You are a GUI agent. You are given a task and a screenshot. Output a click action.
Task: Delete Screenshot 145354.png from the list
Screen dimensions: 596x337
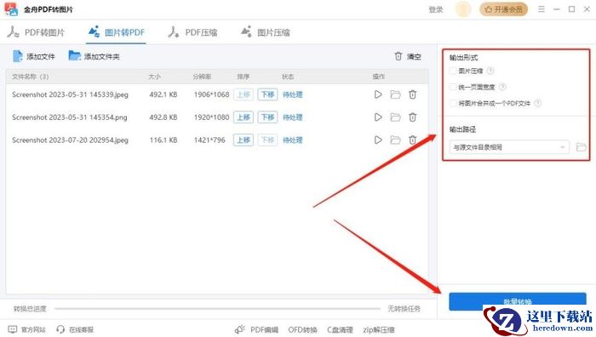[412, 117]
